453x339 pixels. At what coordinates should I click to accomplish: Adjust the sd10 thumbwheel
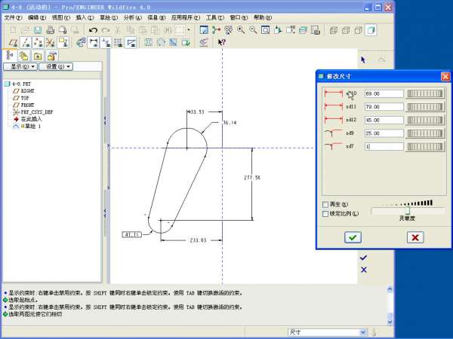[424, 93]
